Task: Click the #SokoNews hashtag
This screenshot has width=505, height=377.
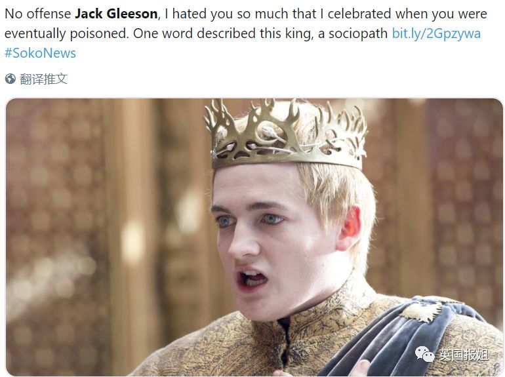Action: click(x=40, y=53)
